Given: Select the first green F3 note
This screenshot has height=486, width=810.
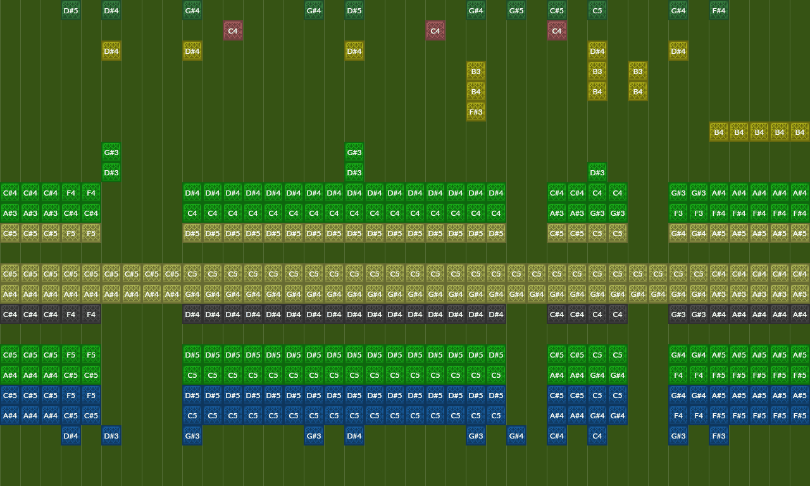Looking at the screenshot, I should [678, 213].
